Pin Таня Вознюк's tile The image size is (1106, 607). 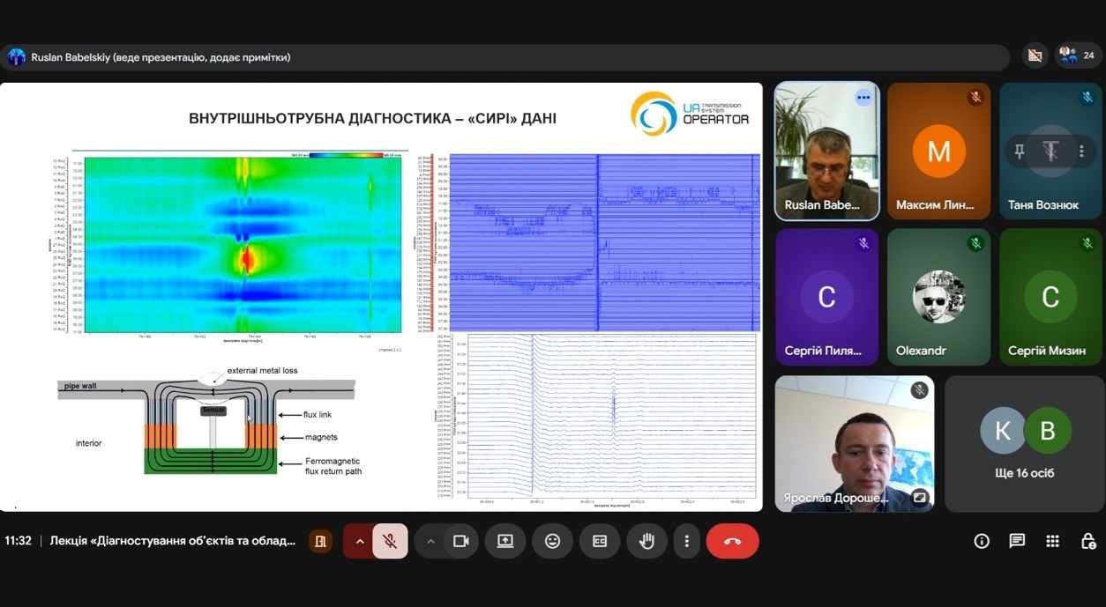1020,152
